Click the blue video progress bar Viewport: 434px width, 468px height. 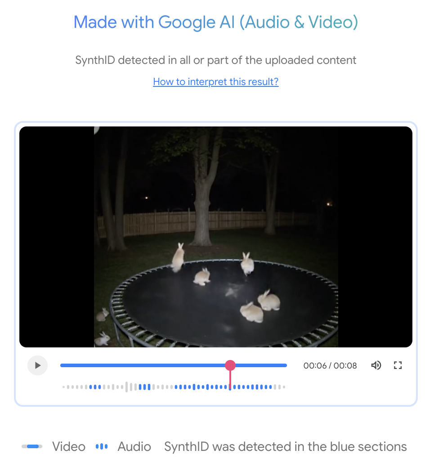(173, 365)
